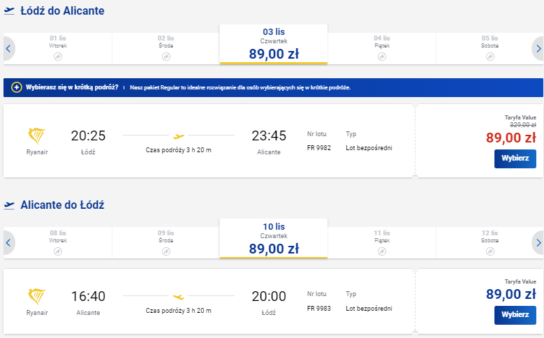Select the 03 lis Czwartek date tab
This screenshot has width=544, height=338.
274,45
